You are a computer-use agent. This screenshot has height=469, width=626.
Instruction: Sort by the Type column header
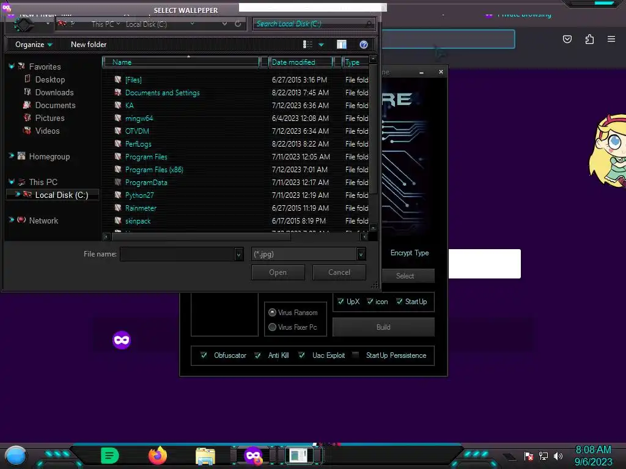pyautogui.click(x=355, y=62)
